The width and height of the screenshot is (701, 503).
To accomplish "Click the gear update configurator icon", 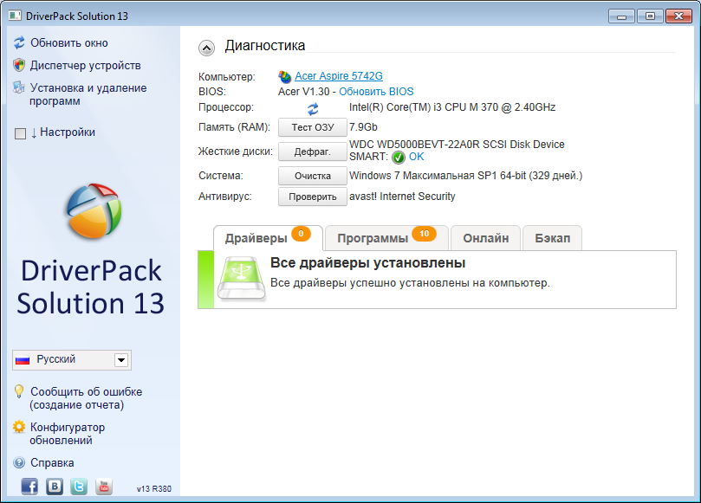I will tap(19, 427).
